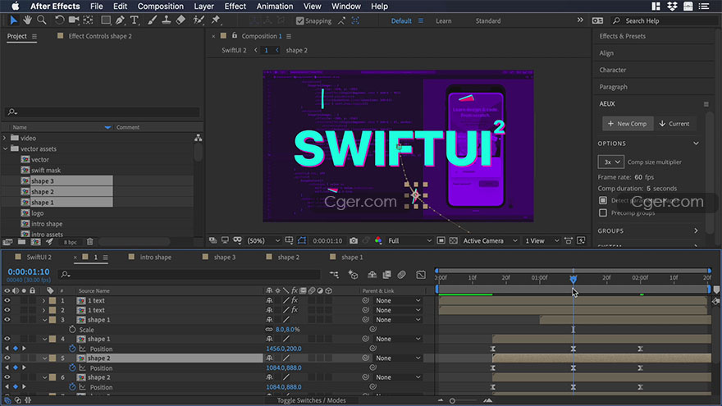The width and height of the screenshot is (722, 406).
Task: Click Toggle Switches / Modes button
Action: [311, 400]
